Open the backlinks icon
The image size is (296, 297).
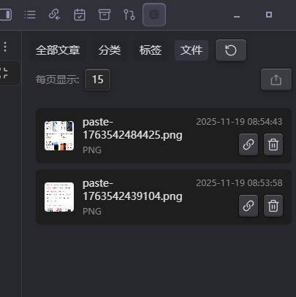[55, 15]
